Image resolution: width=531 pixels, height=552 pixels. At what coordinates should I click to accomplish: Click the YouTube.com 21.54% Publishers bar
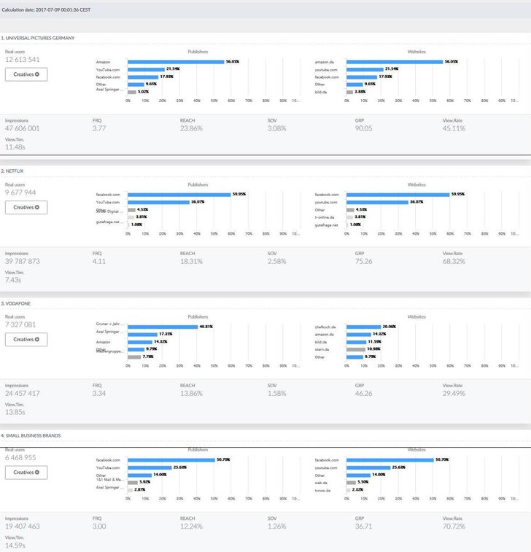(146, 69)
